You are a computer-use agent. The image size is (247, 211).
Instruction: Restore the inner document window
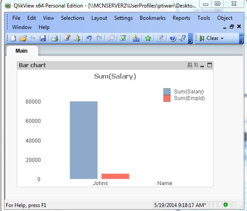pyautogui.click(x=232, y=27)
